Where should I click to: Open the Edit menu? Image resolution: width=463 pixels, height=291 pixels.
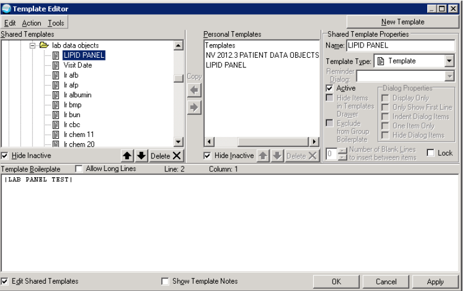[x=10, y=23]
